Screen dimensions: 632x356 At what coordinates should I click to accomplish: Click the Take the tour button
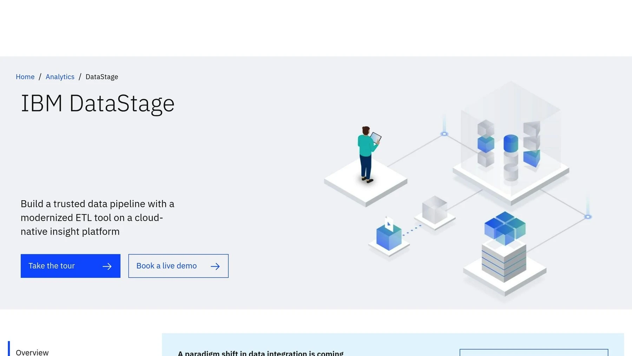[x=71, y=266]
